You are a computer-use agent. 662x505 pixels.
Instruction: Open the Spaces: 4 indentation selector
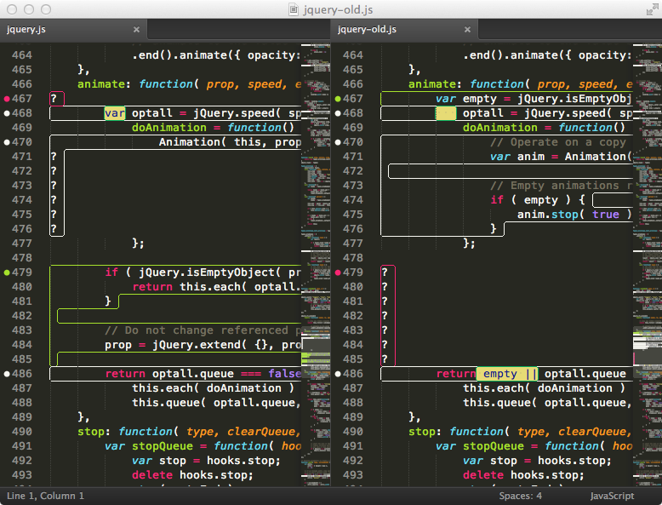click(520, 496)
